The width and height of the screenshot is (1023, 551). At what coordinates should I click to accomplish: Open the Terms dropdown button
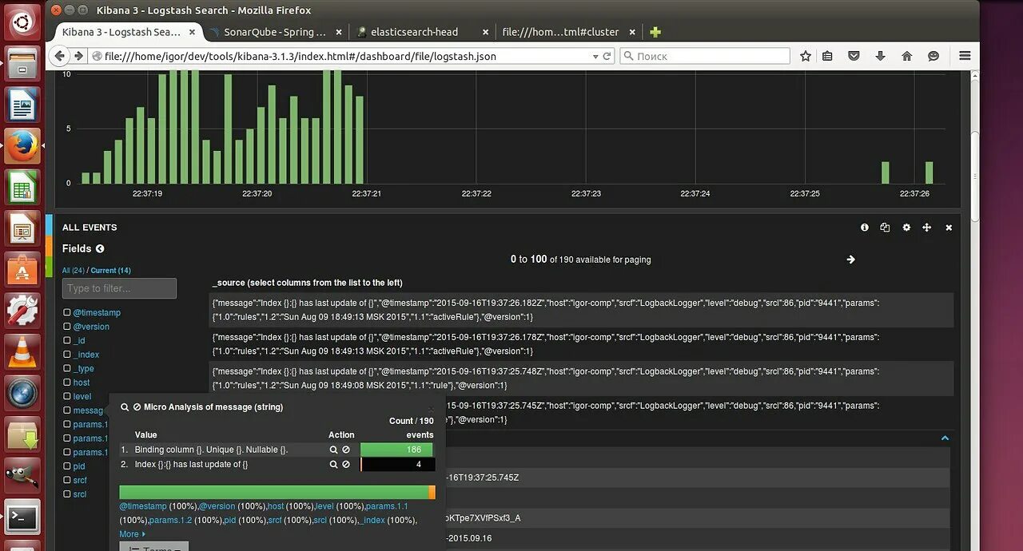tap(153, 546)
